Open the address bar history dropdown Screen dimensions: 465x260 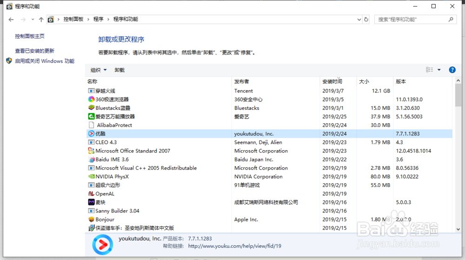tap(359, 19)
